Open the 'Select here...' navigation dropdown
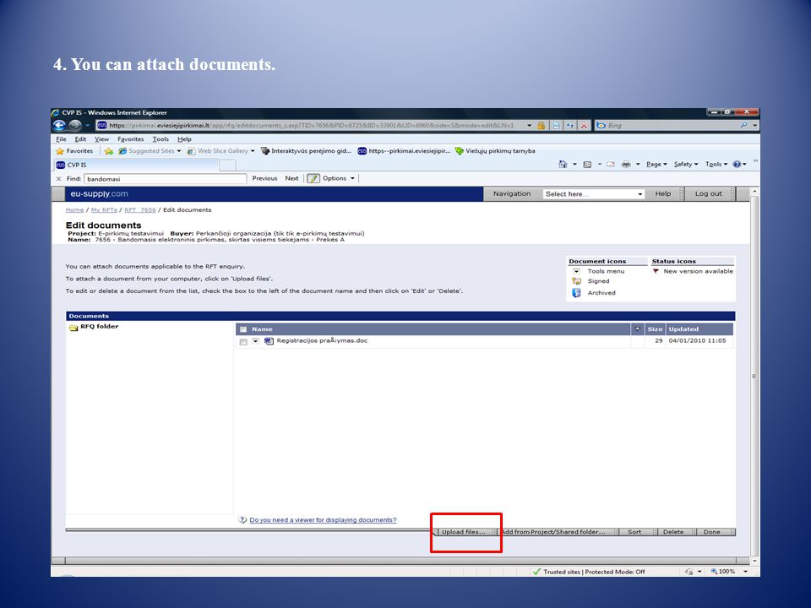The image size is (811, 608). 593,194
